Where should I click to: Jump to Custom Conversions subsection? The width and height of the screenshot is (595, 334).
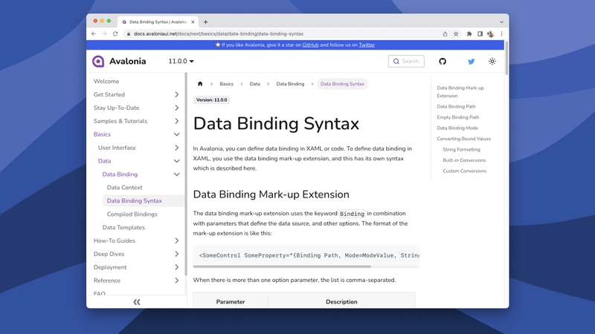click(x=464, y=171)
